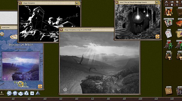
Task: Select the A-8 hotkey slot
Action: pos(108,99)
